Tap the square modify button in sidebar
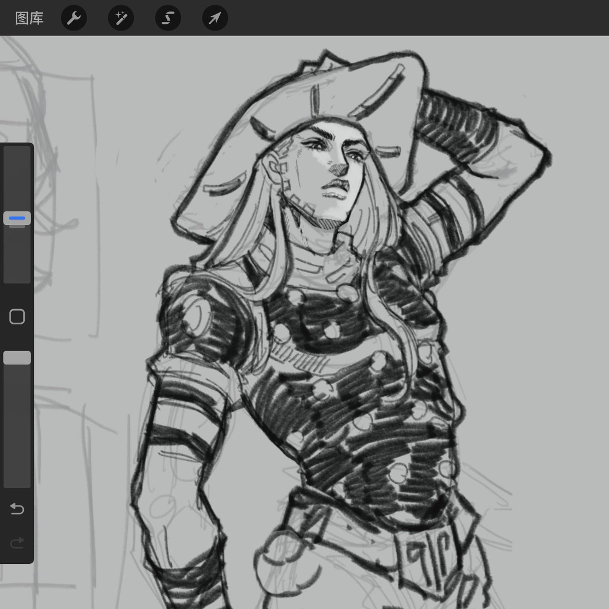609x609 pixels. click(17, 317)
